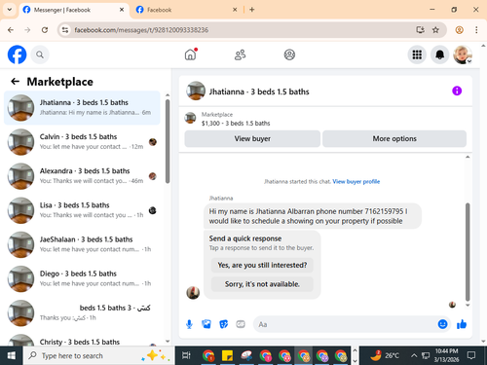Send a thumbs up like
Screen dimensions: 487x365
tap(462, 324)
